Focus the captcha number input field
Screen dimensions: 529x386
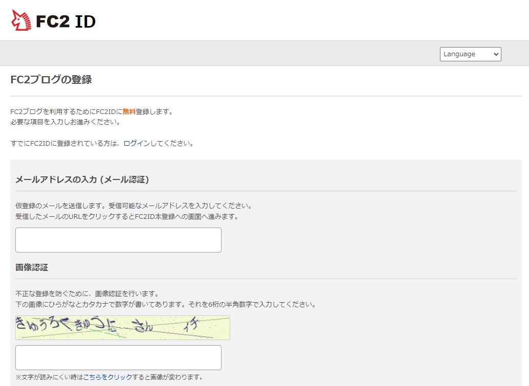tap(118, 358)
